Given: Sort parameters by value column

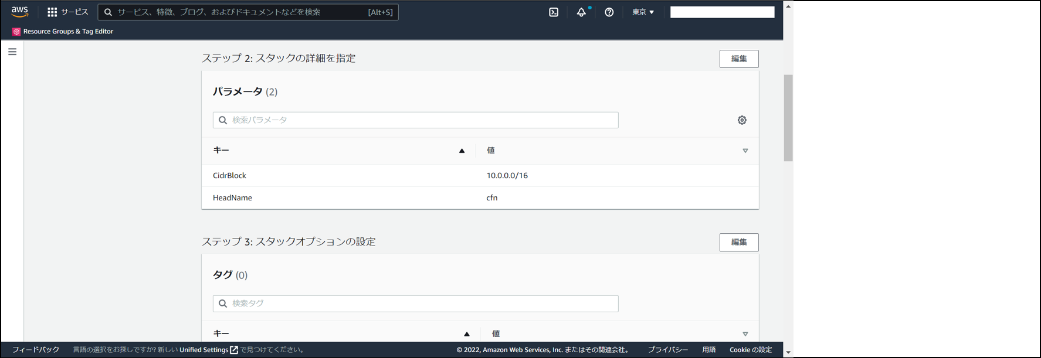Looking at the screenshot, I should 745,151.
